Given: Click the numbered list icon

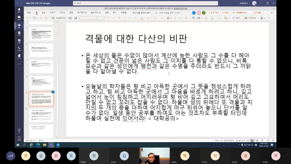Looking at the screenshot, I should [162, 18].
